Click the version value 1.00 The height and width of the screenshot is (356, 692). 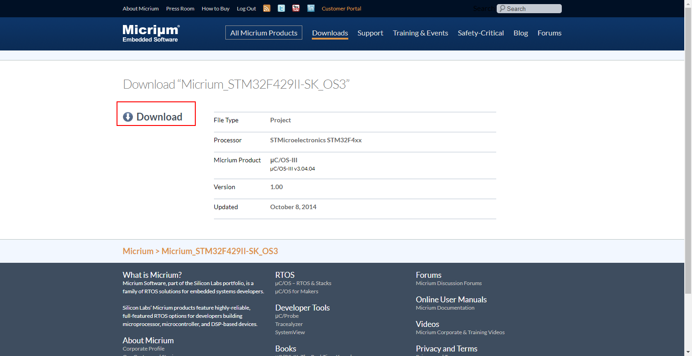click(276, 187)
